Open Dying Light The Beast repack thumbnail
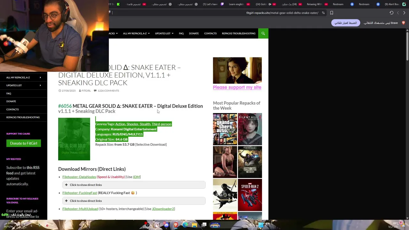This screenshot has height=230, width=409. (x=250, y=162)
